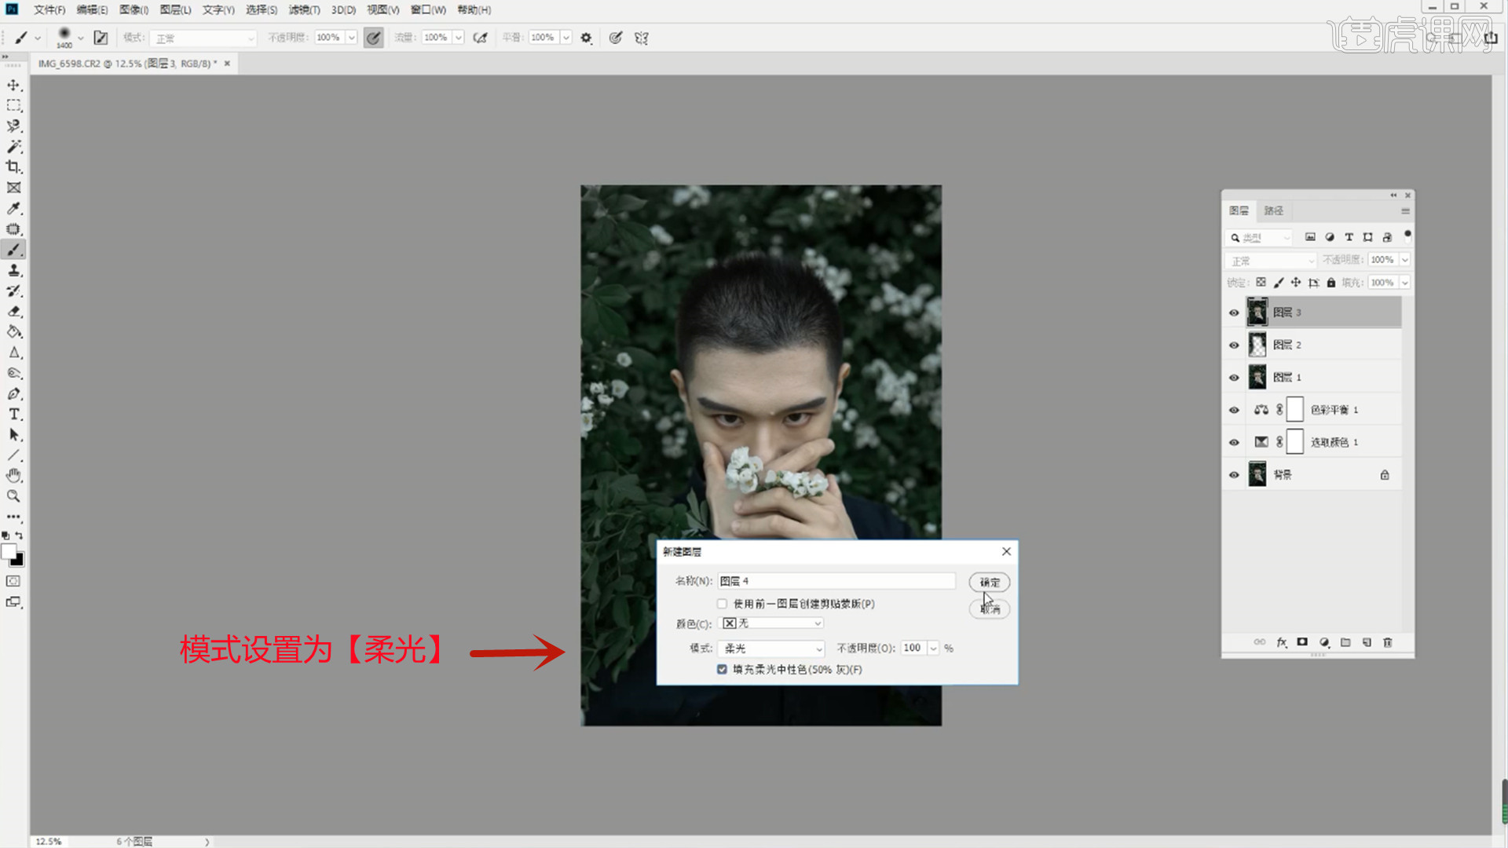Select the Move tool

click(13, 85)
